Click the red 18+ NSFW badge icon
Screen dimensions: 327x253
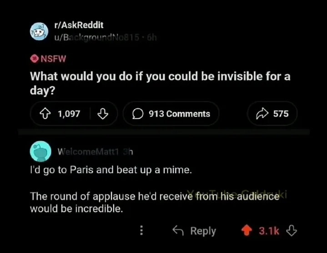coord(35,58)
